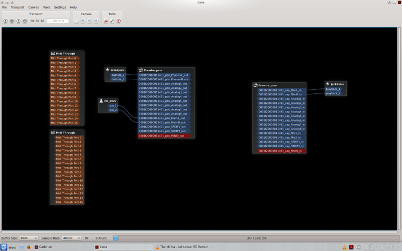
Task: Start JACK transport with the Play button
Action: tap(6, 21)
